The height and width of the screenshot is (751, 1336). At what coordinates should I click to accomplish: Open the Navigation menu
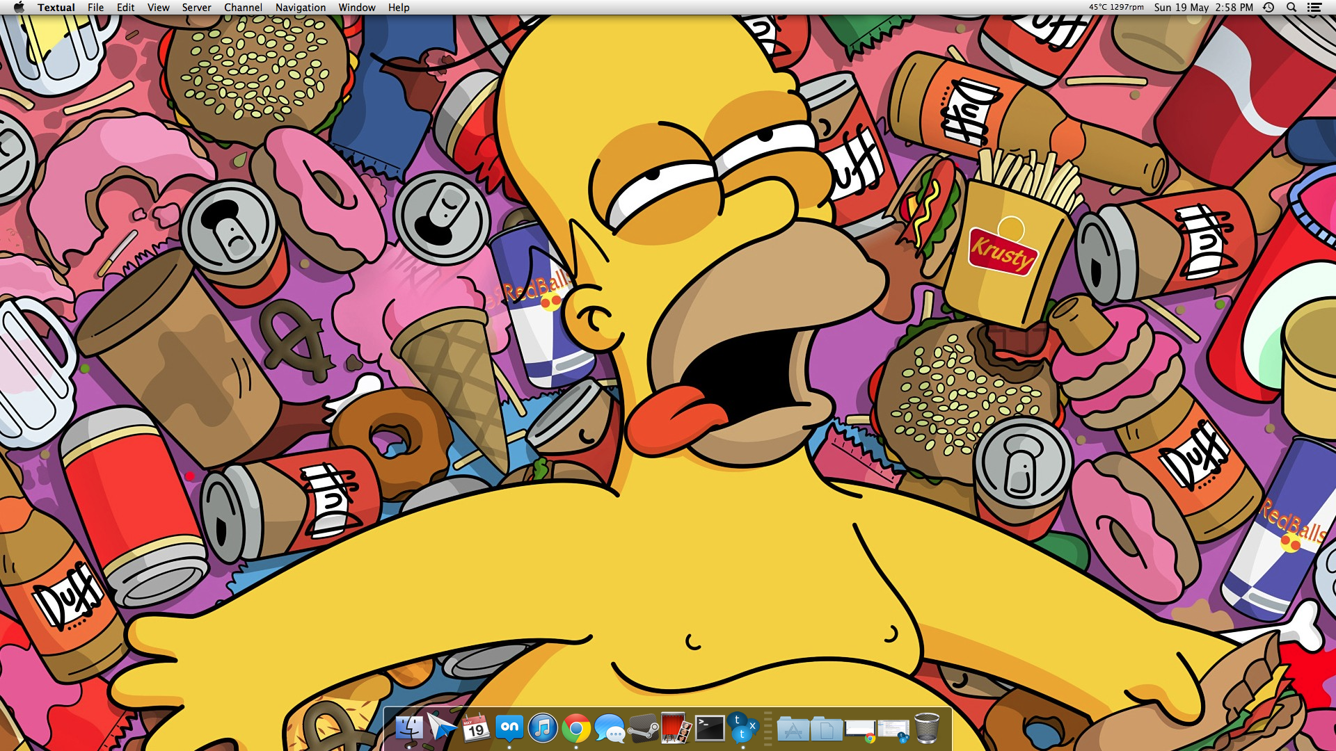tap(300, 8)
